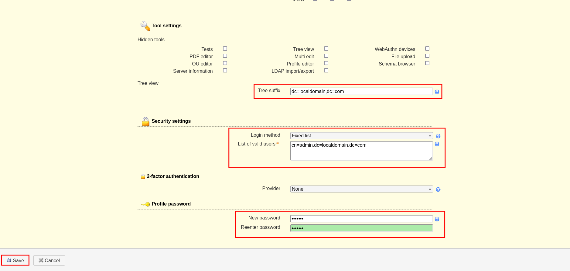This screenshot has width=570, height=271.
Task: Enable the Server information checkbox
Action: [x=225, y=70]
